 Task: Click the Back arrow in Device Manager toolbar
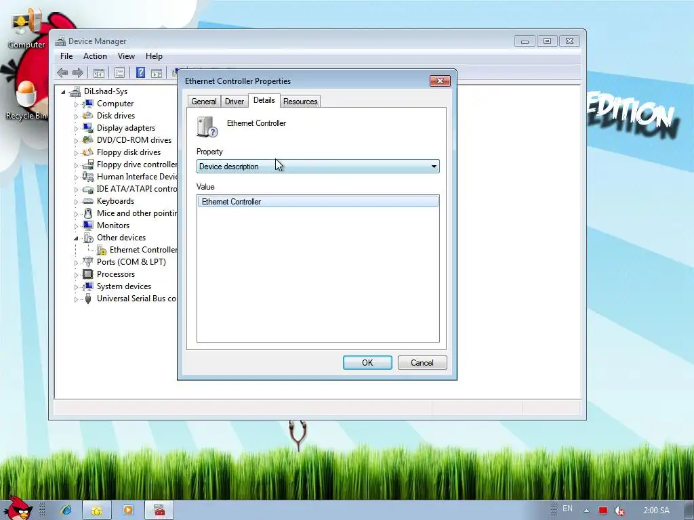coord(62,72)
